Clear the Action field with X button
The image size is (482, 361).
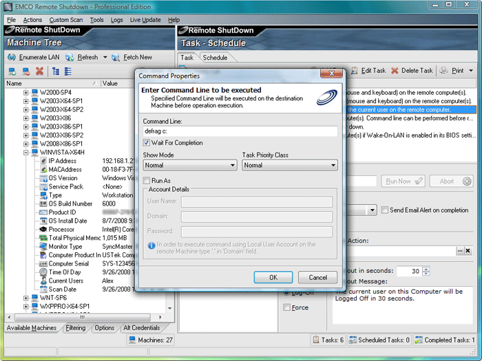coord(468,251)
